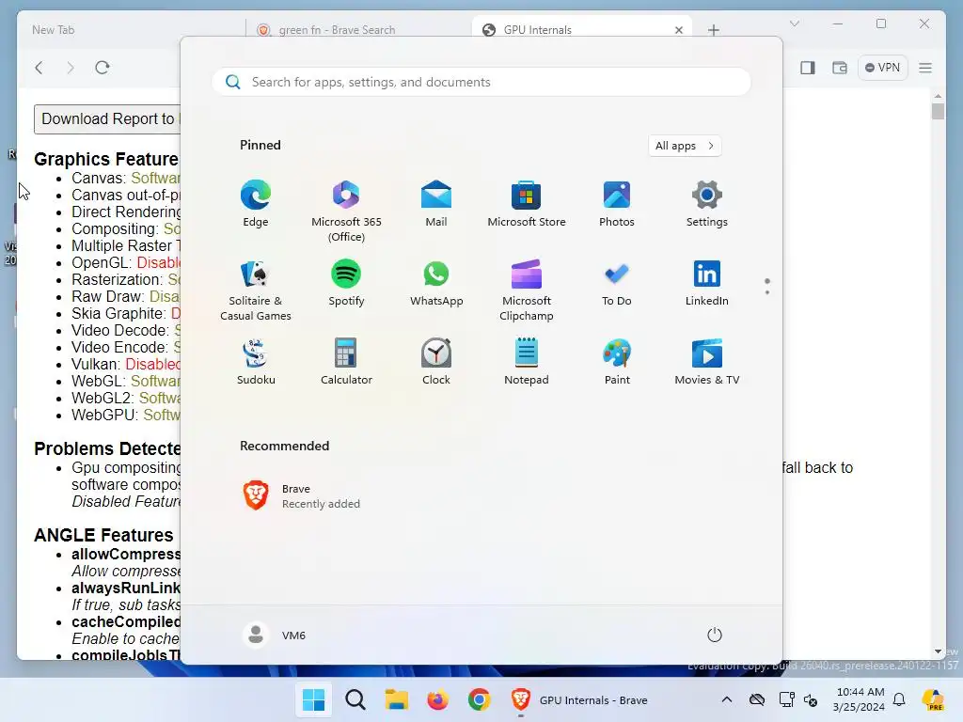963x722 pixels.
Task: Open the LinkedIn app
Action: 707,284
